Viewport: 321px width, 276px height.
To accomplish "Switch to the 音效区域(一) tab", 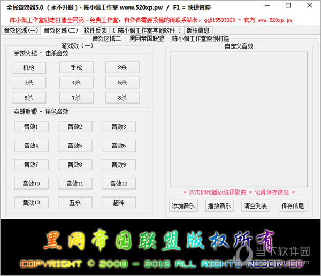I will coord(21,30).
